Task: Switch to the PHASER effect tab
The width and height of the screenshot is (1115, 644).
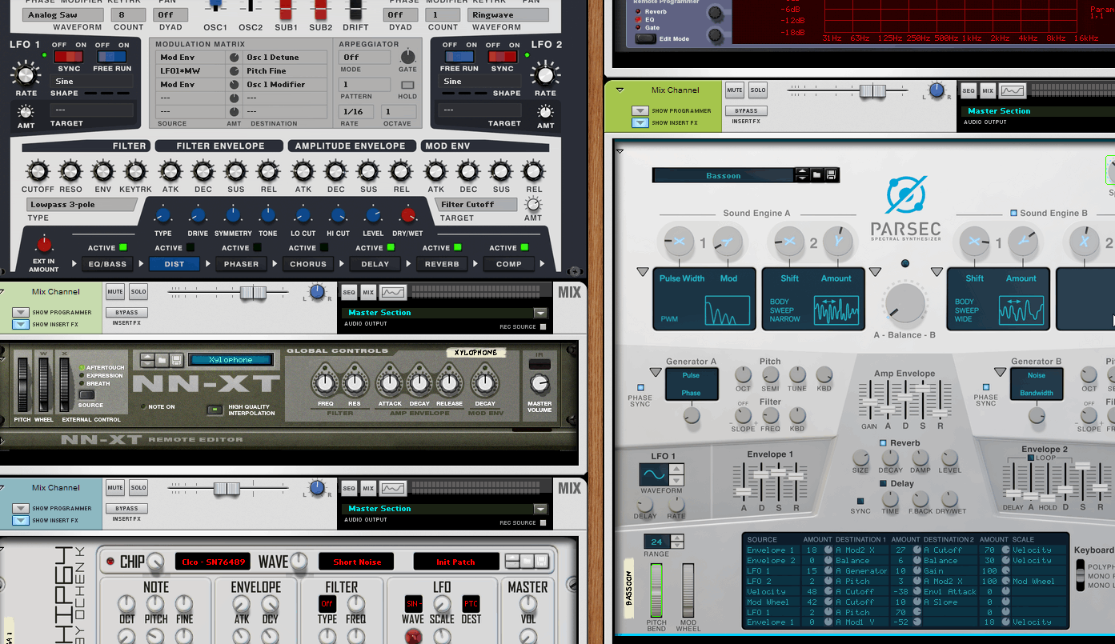Action: coord(241,264)
